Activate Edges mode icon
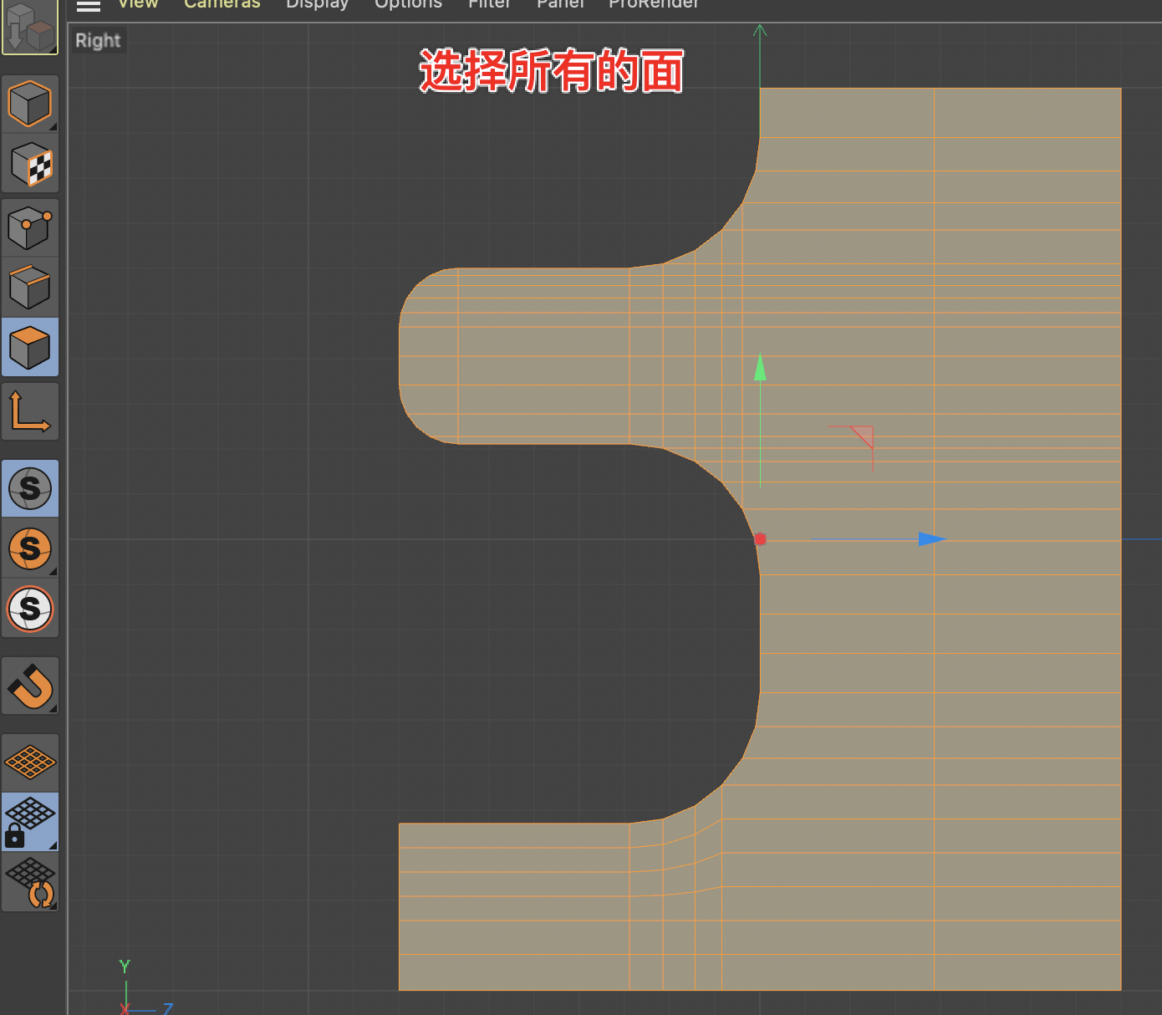This screenshot has width=1162, height=1015. click(30, 287)
